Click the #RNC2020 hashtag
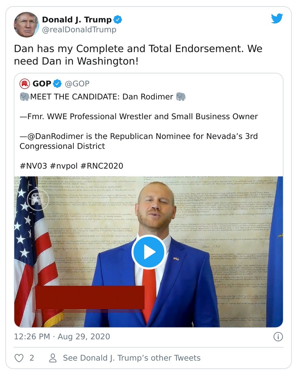Image resolution: width=298 pixels, height=377 pixels. tap(103, 166)
